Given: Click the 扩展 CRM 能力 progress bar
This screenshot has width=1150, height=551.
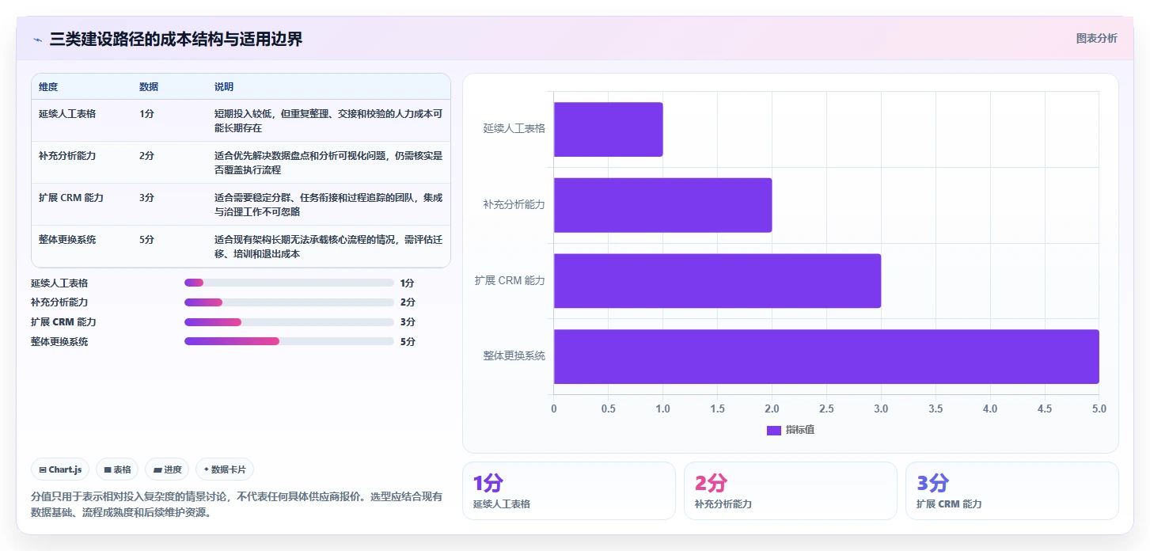Looking at the screenshot, I should pyautogui.click(x=289, y=322).
